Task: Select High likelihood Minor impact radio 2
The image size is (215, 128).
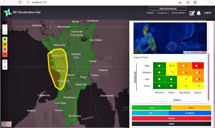Action: [x=170, y=66]
